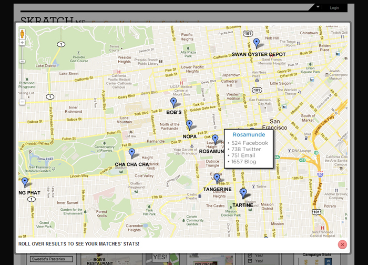The width and height of the screenshot is (368, 265).
Task: Click the 751 Email stat
Action: (x=243, y=155)
